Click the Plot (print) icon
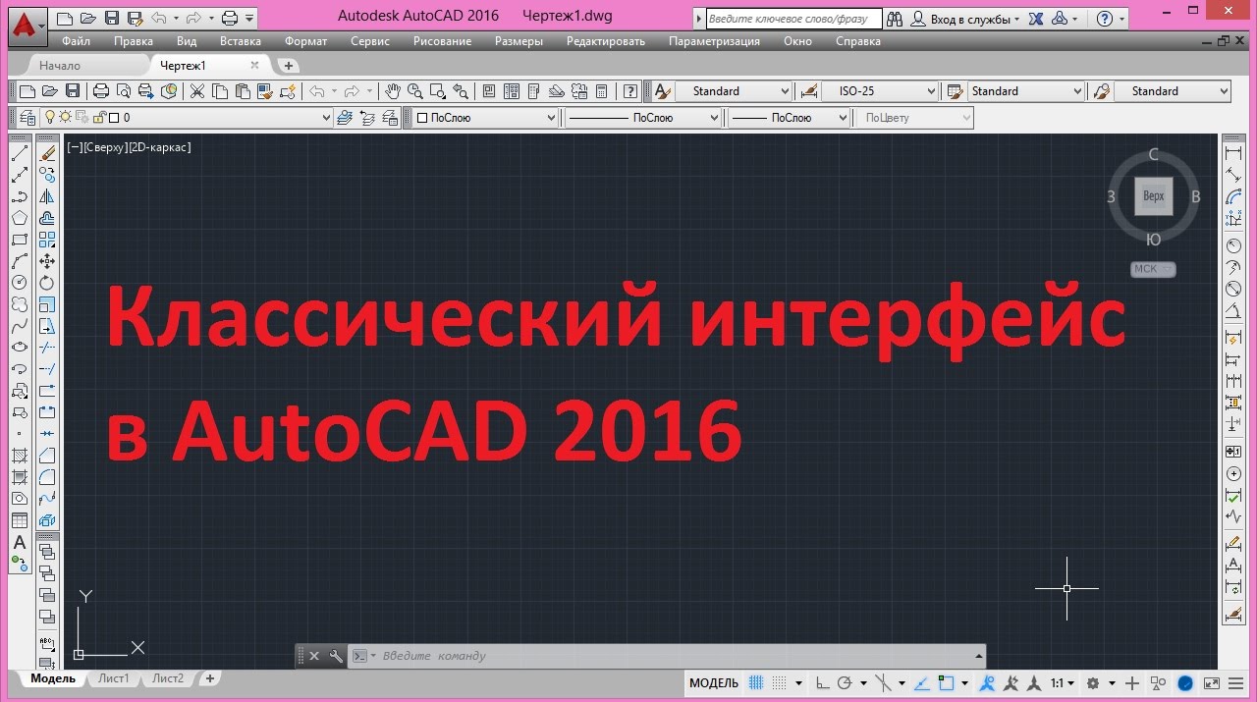1257x702 pixels. click(x=100, y=91)
